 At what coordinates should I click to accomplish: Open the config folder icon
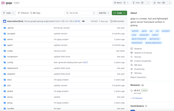tap(5, 62)
